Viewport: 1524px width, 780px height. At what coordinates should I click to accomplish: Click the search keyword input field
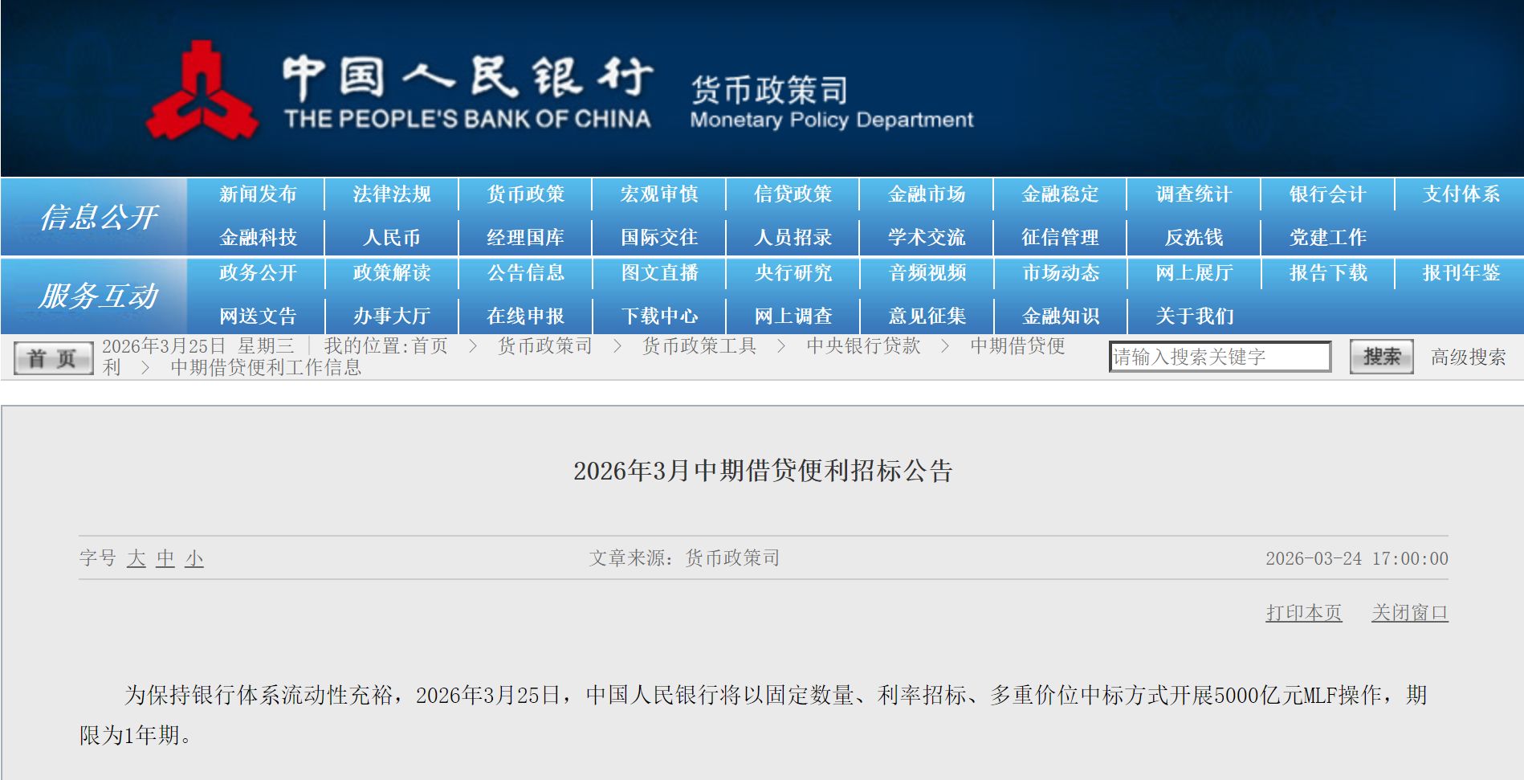pyautogui.click(x=1220, y=356)
